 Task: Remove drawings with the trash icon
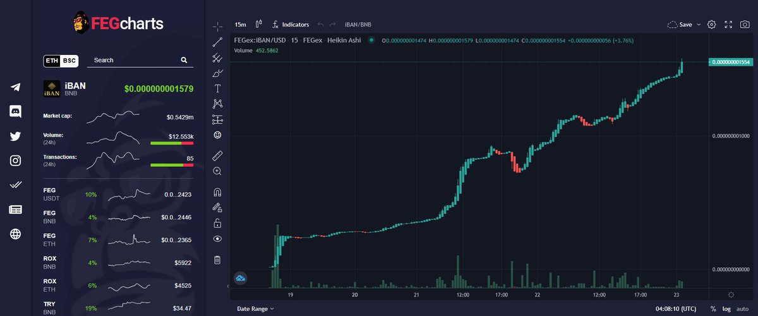point(217,260)
